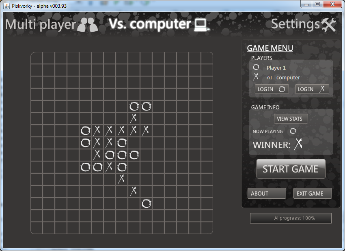
Task: Click the Player 1 name label
Action: [x=276, y=68]
